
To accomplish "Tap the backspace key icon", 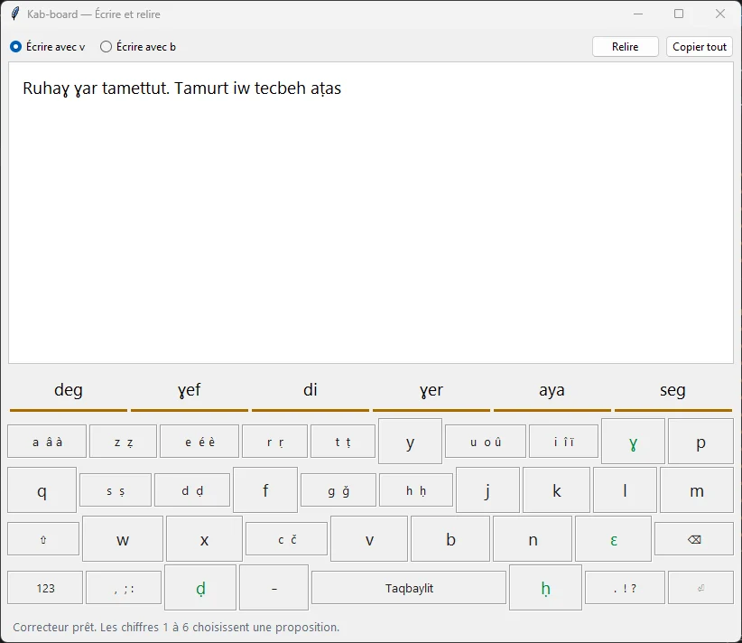I will pos(694,539).
